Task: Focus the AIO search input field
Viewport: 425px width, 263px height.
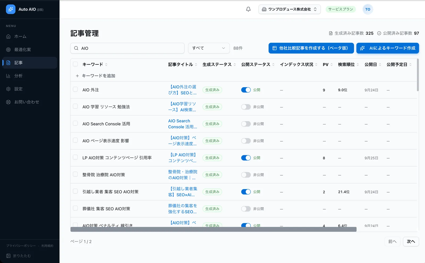Action: tap(127, 48)
